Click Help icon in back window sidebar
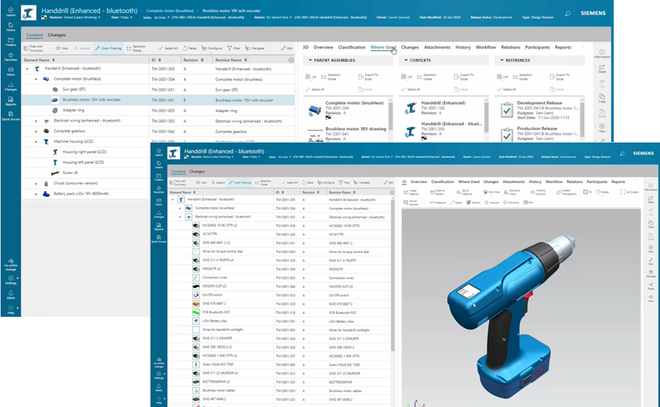 (x=10, y=310)
